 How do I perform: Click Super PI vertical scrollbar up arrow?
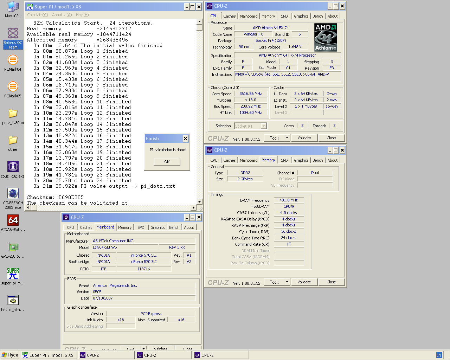tap(199, 21)
